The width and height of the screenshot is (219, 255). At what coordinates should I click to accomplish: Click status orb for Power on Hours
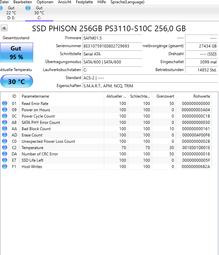point(5,110)
